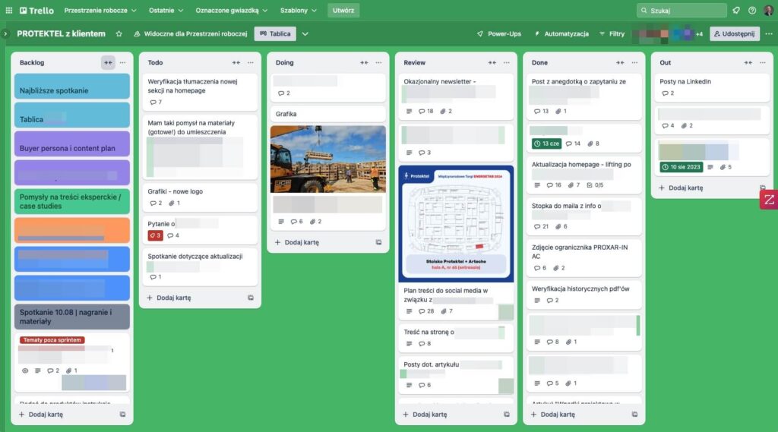
Task: Create card from template in Done
Action: click(634, 414)
